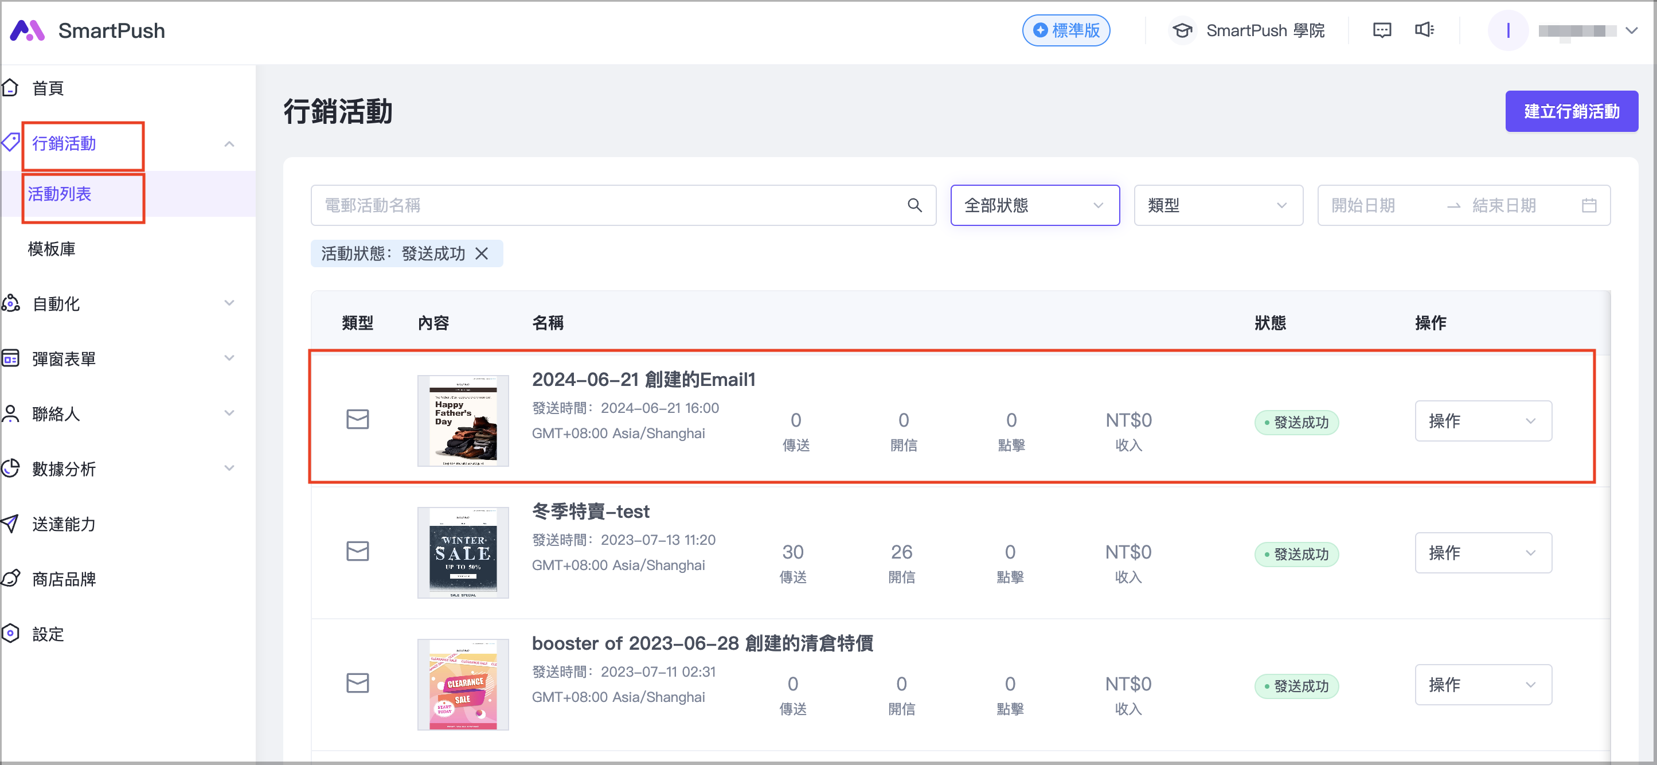Remove the 發送成功 status filter tag
The image size is (1657, 765).
(481, 253)
